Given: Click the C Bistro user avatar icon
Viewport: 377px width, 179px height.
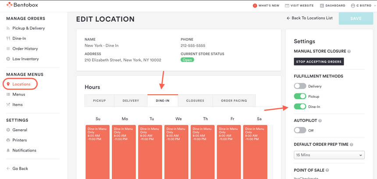Looking at the screenshot, I should [353, 6].
